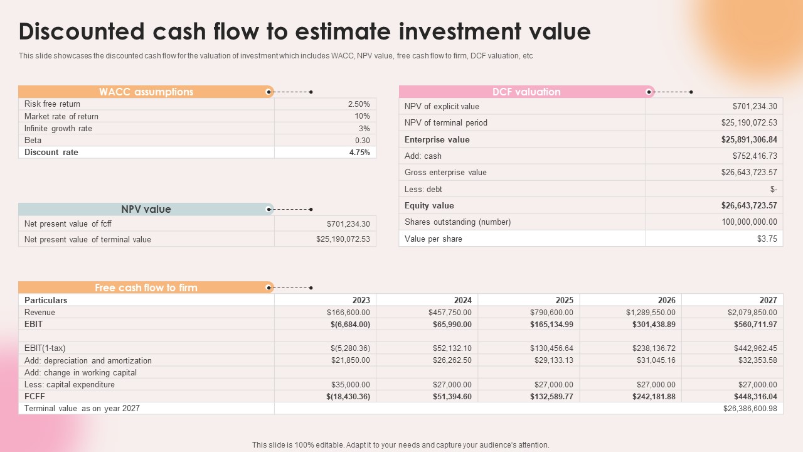
Task: Select the NPV value header
Action: pos(146,209)
